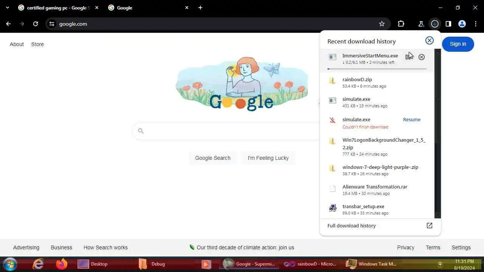
Task: Switch to Windows Task Manager taskbar item
Action: tap(371, 264)
